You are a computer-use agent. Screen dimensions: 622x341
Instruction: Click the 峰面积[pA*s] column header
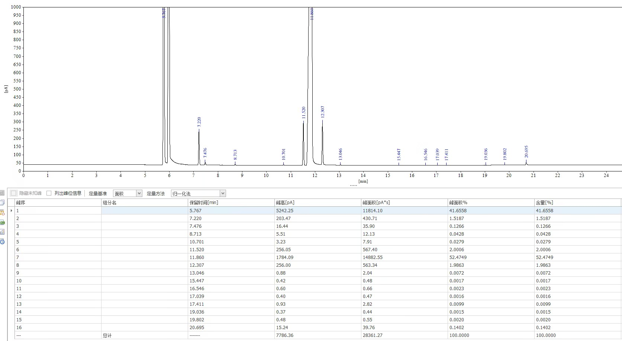[404, 203]
